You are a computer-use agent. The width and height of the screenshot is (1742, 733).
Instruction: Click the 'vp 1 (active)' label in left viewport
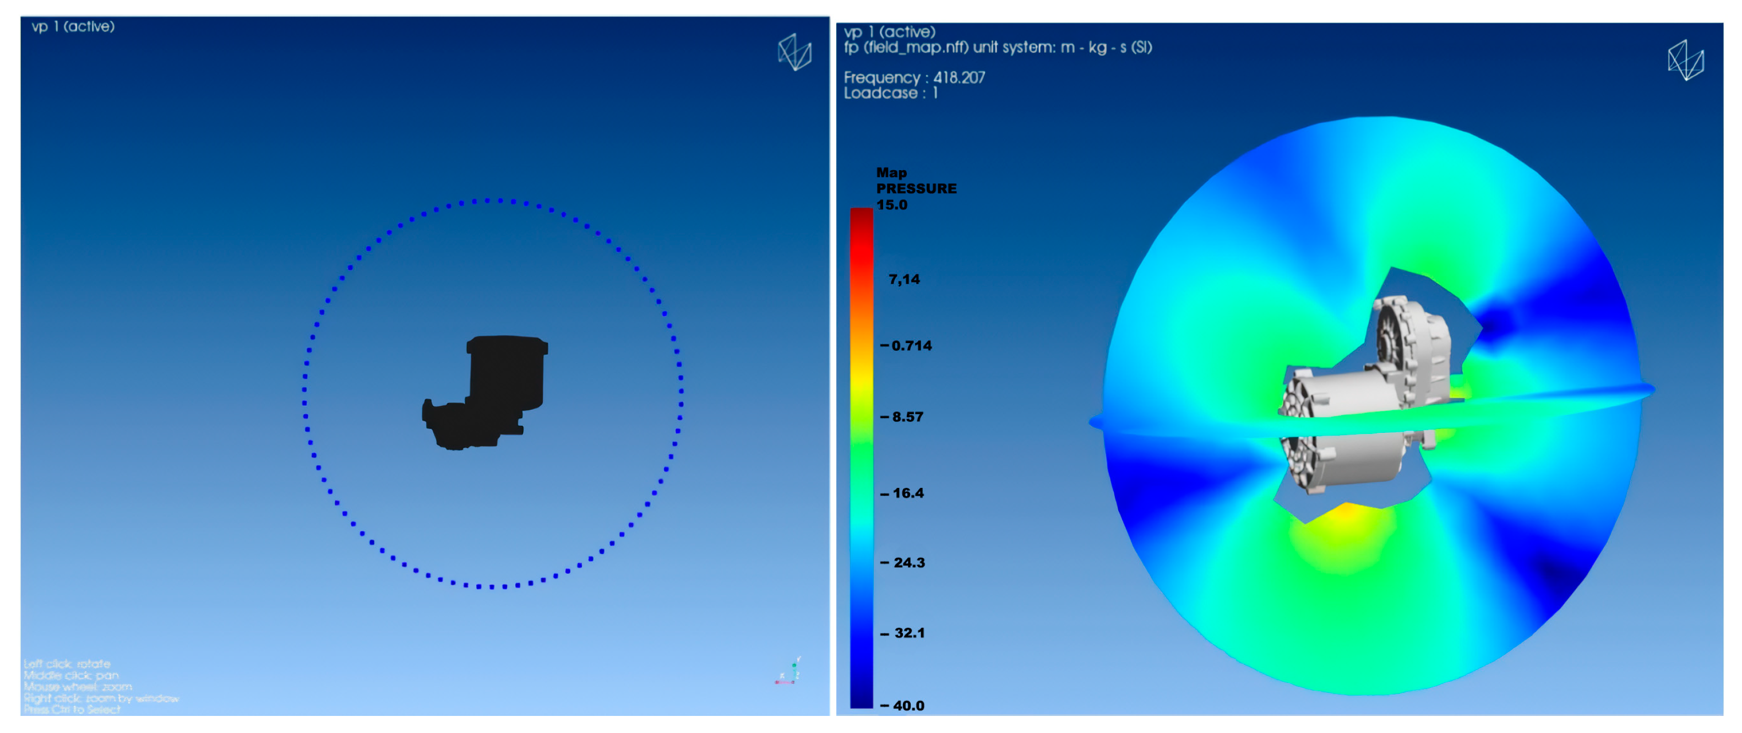[73, 26]
